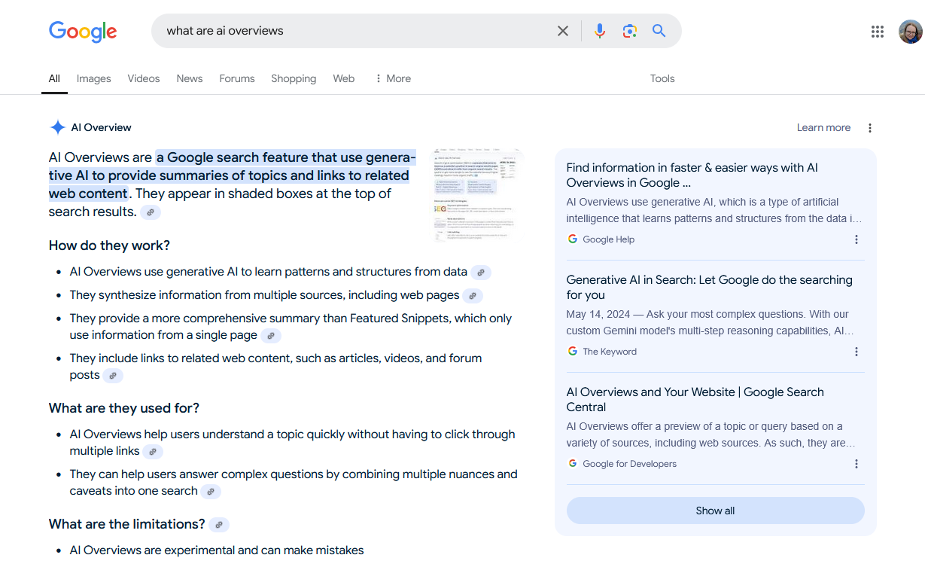Open the citation chip after 'search results'
Screen dimensions: 925x567
[x=151, y=212]
